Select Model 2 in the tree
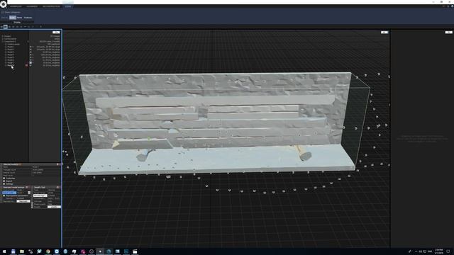 click(x=11, y=50)
